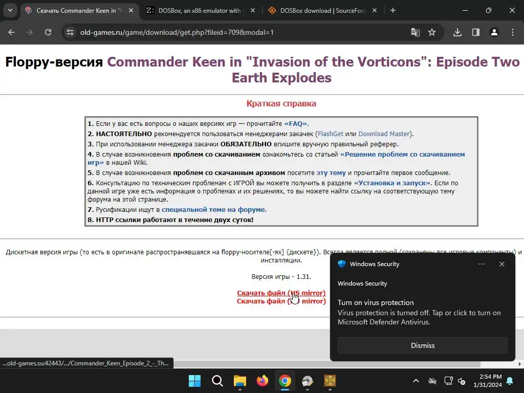Translate this page icon
The image size is (524, 393).
pos(416,32)
